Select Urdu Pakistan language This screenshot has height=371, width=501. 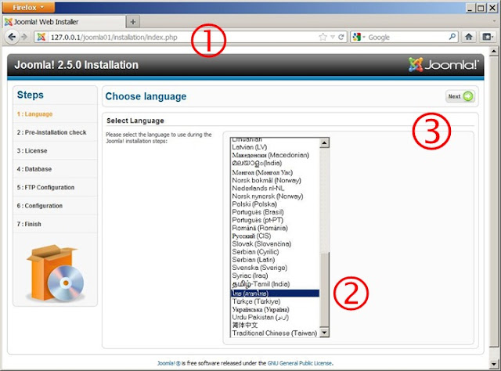(x=275, y=317)
